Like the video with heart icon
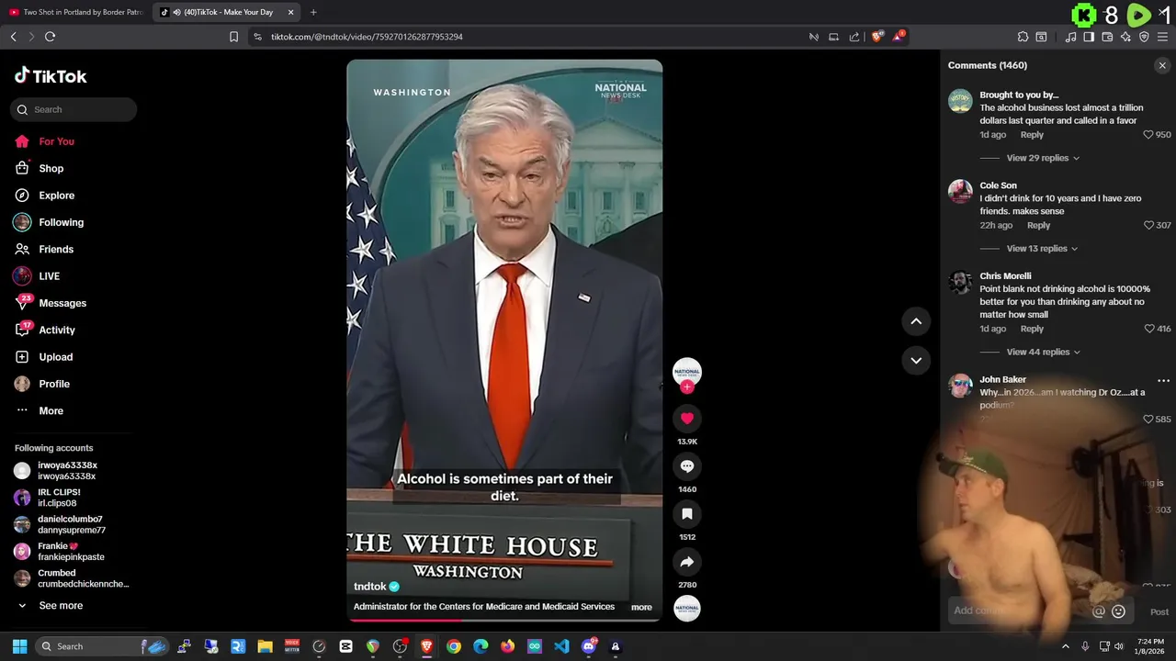Screen dimensions: 1176x661 [687, 419]
